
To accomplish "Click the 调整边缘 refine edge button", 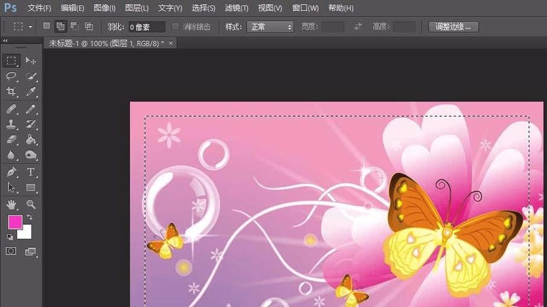I will [x=453, y=27].
